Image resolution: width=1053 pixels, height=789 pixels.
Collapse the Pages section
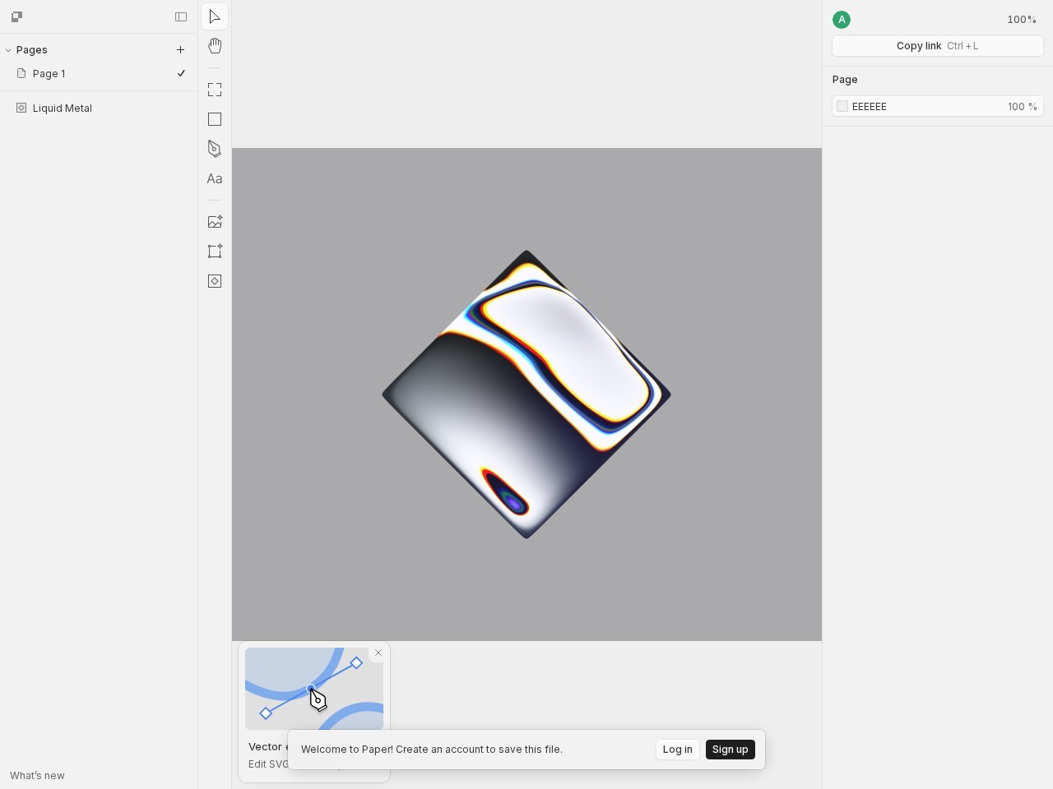pos(8,50)
